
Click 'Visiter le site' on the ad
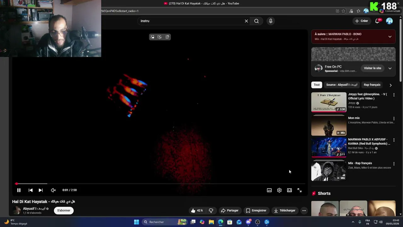pos(372,68)
